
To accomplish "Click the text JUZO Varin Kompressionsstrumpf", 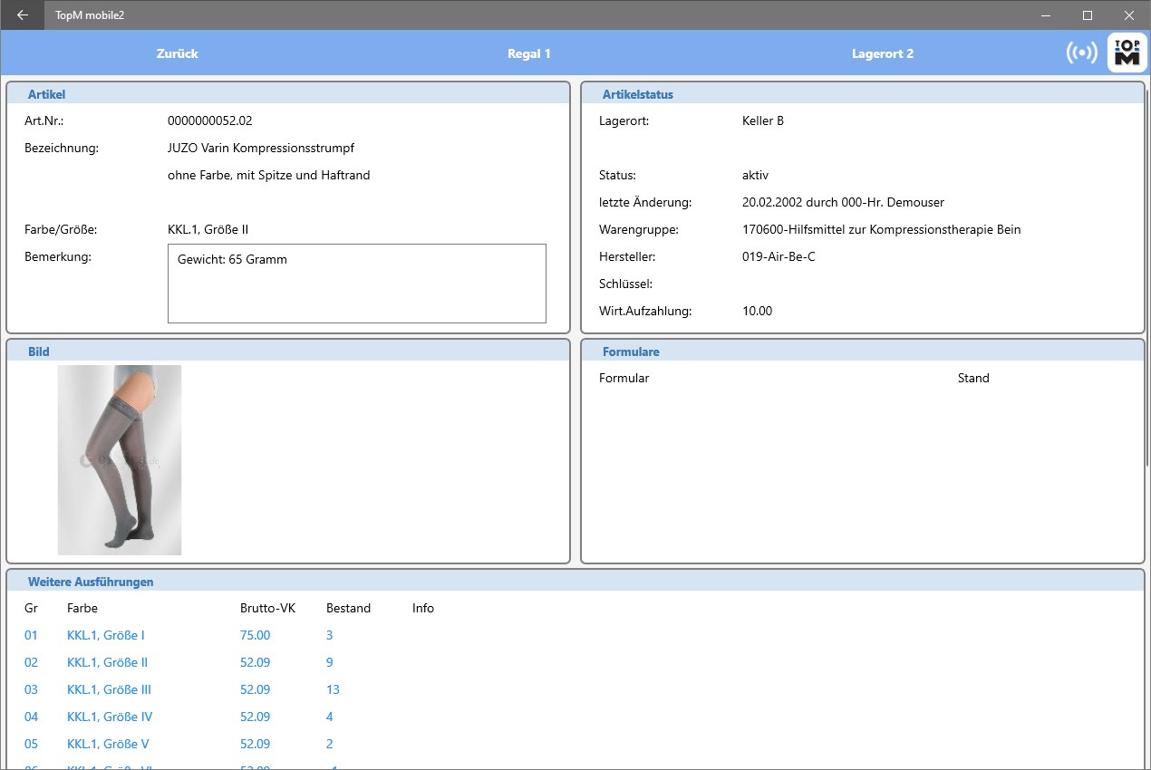I will tap(261, 148).
